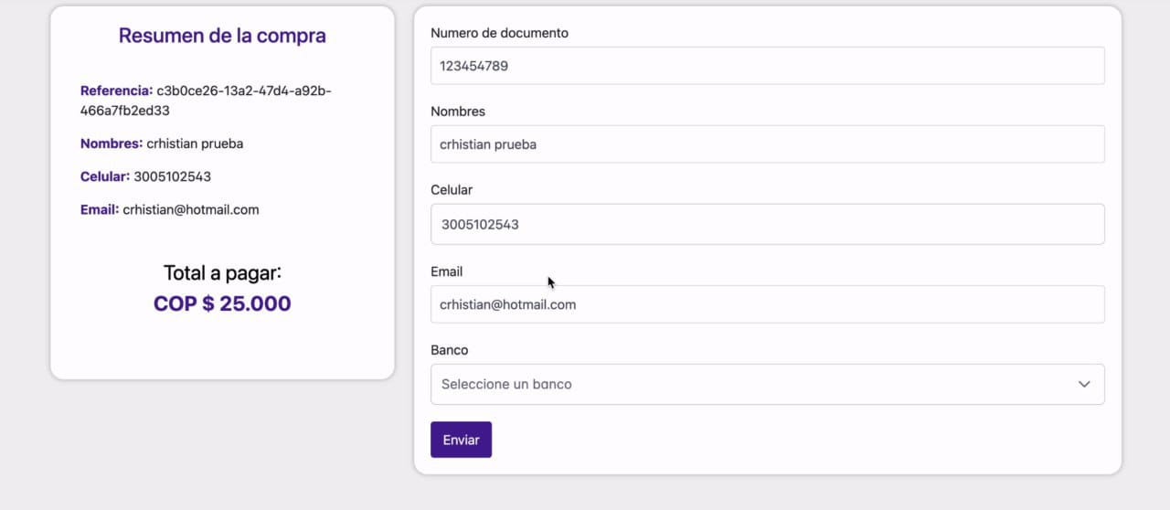Select the Email input field in the form

click(x=767, y=304)
